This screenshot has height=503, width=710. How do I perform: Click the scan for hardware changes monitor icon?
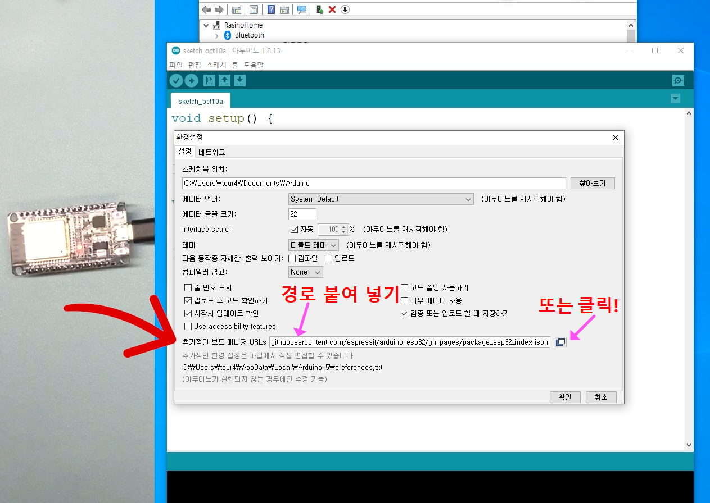coord(302,10)
